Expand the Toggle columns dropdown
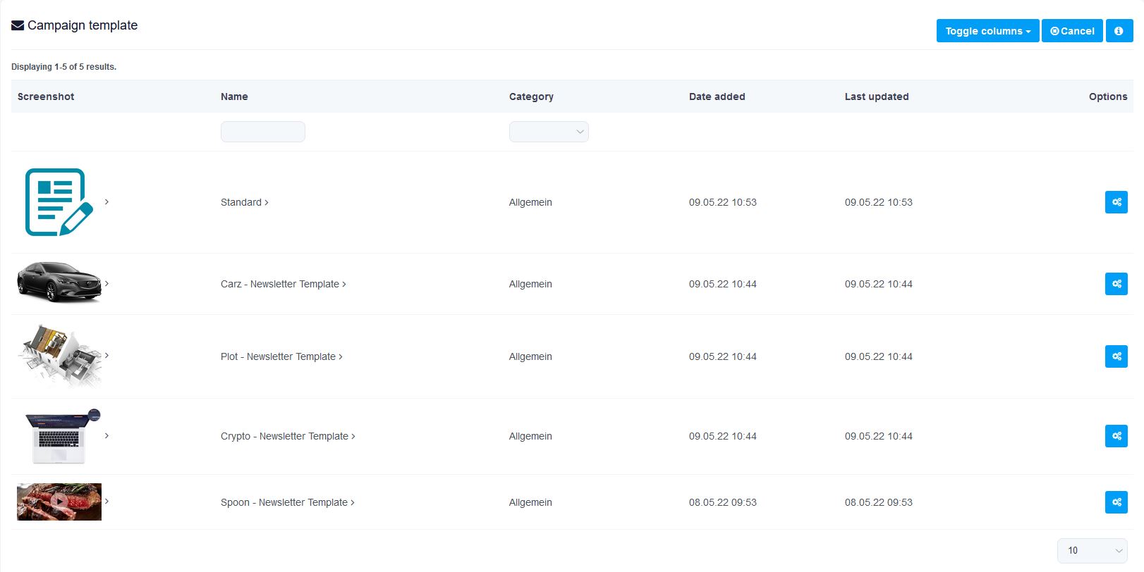Screen dimensions: 1144x572 [987, 31]
